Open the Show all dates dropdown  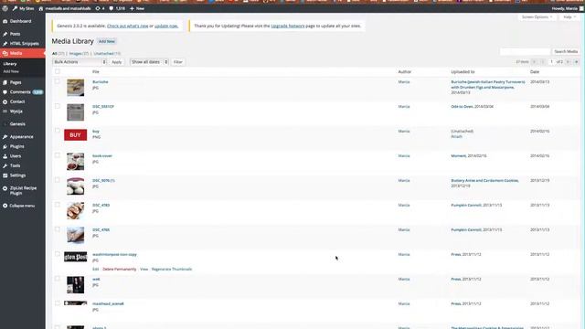149,62
